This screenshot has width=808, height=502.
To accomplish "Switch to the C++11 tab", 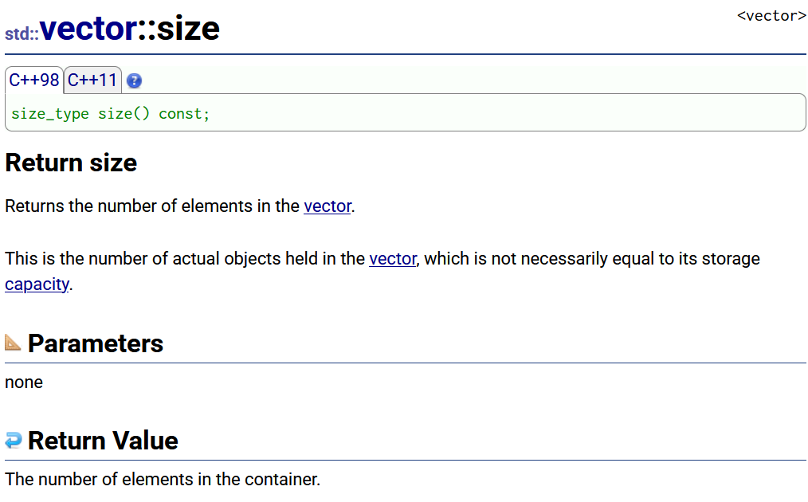I will pyautogui.click(x=92, y=80).
